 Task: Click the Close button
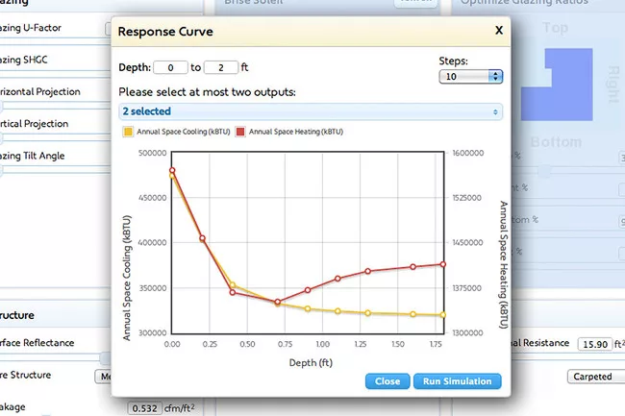(x=387, y=381)
